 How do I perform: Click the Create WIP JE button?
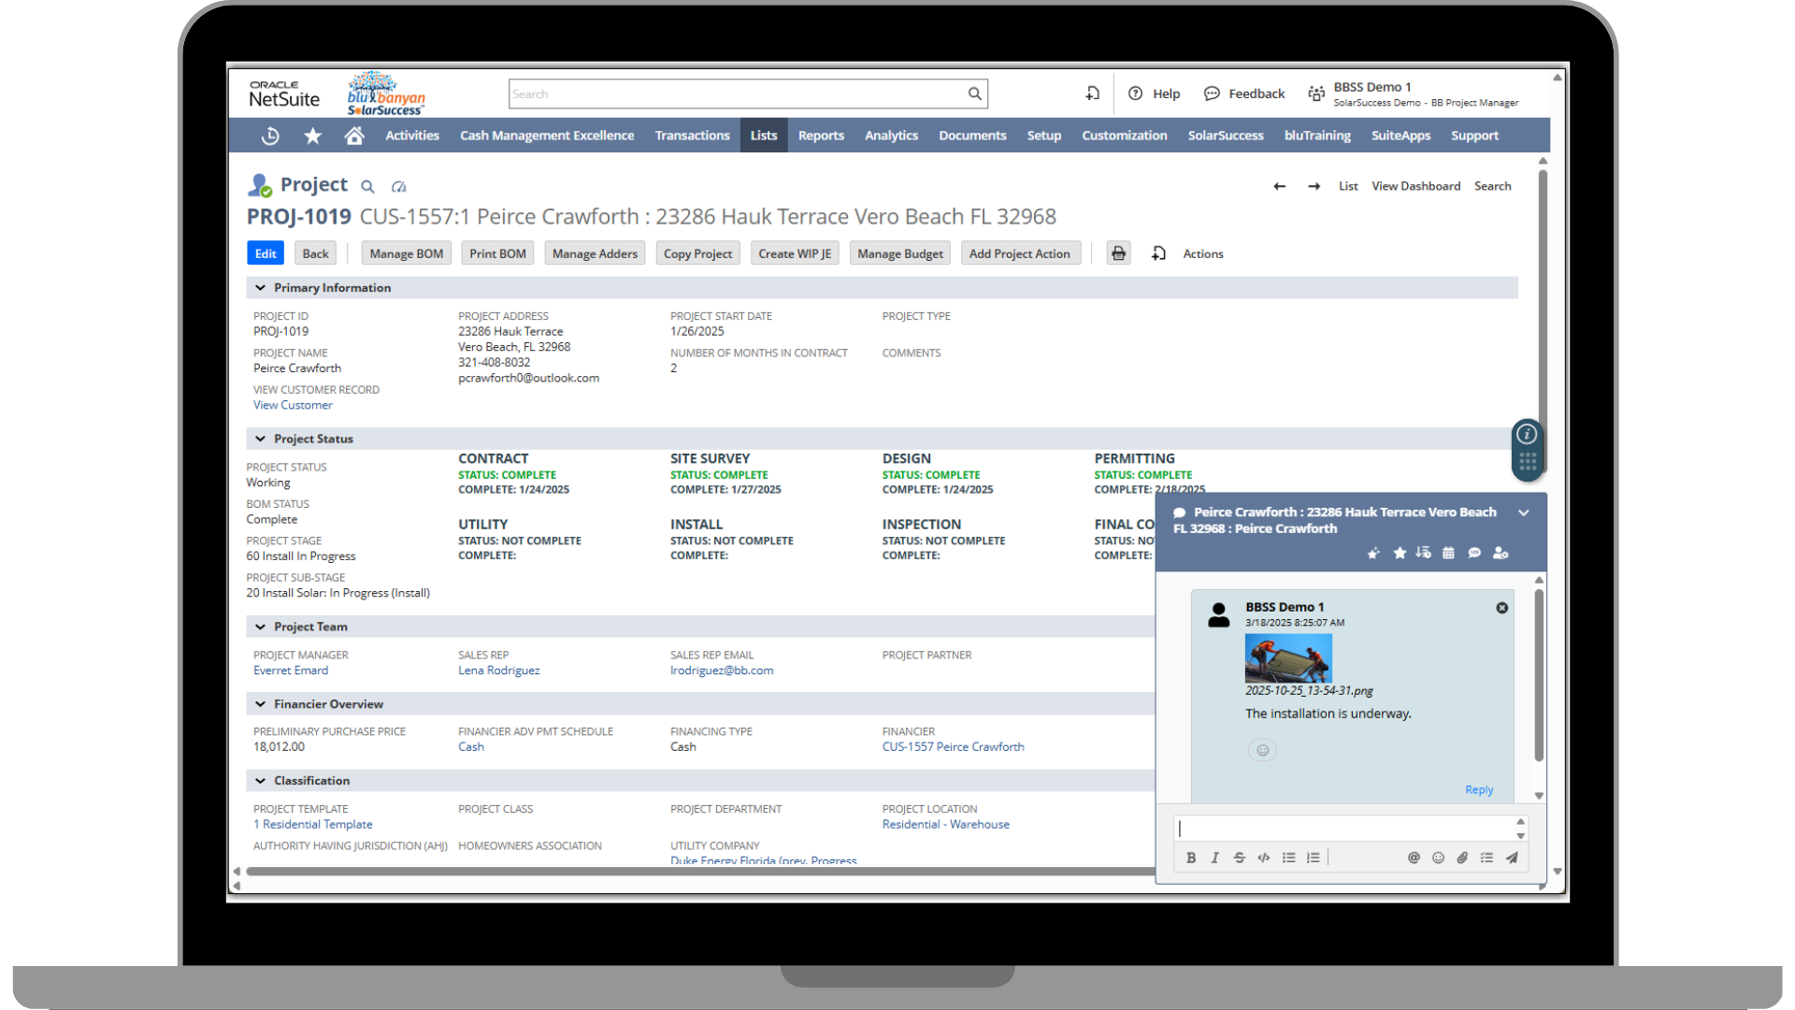click(795, 253)
